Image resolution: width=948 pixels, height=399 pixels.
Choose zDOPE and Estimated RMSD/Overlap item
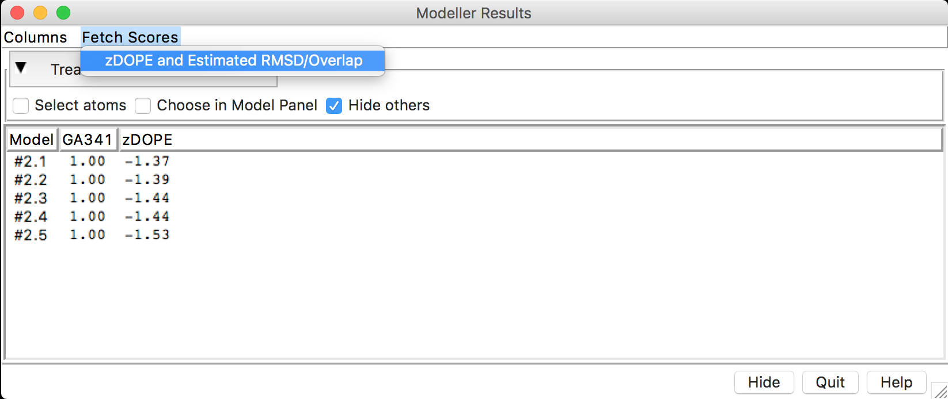[233, 60]
